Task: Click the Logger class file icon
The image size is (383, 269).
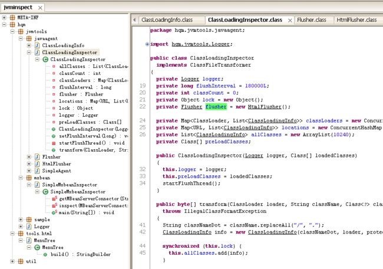Action: pos(29,227)
